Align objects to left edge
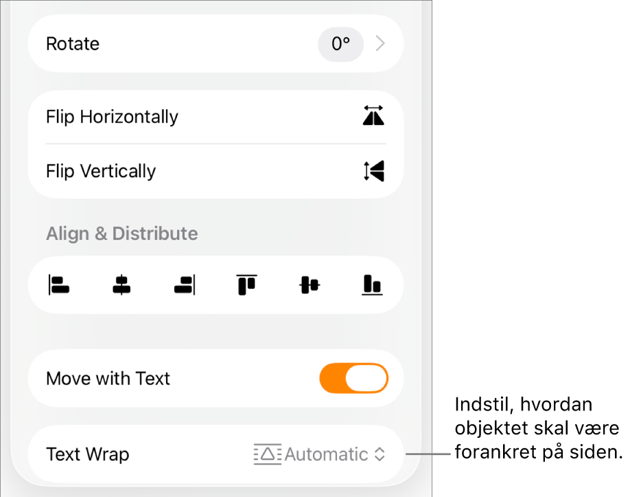This screenshot has height=497, width=641. point(59,285)
